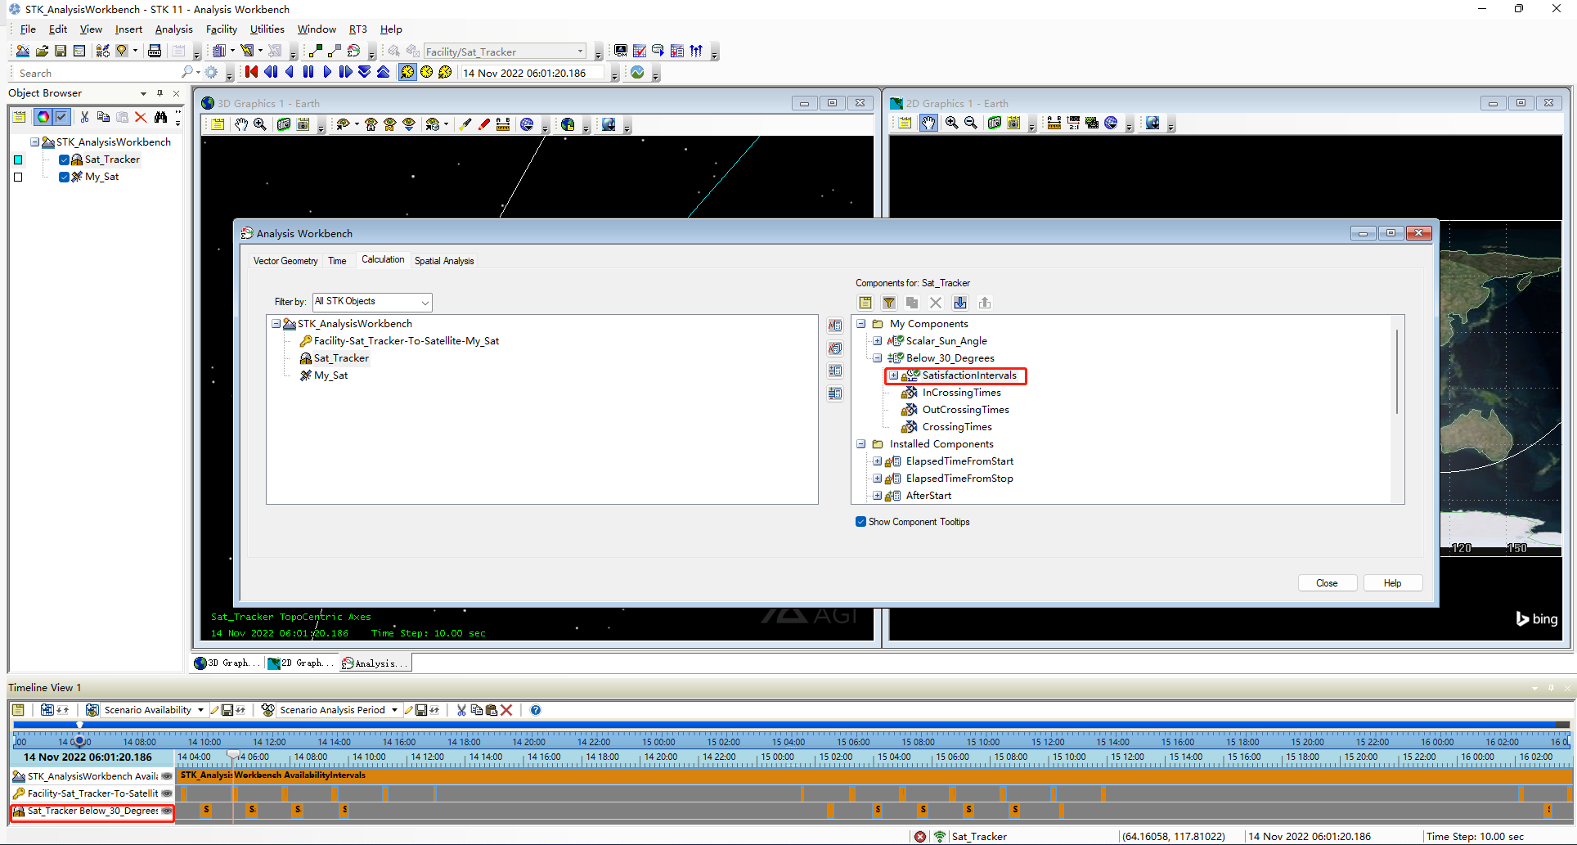Image resolution: width=1577 pixels, height=845 pixels.
Task: Switch to the Spatial Analysis tab
Action: coord(444,261)
